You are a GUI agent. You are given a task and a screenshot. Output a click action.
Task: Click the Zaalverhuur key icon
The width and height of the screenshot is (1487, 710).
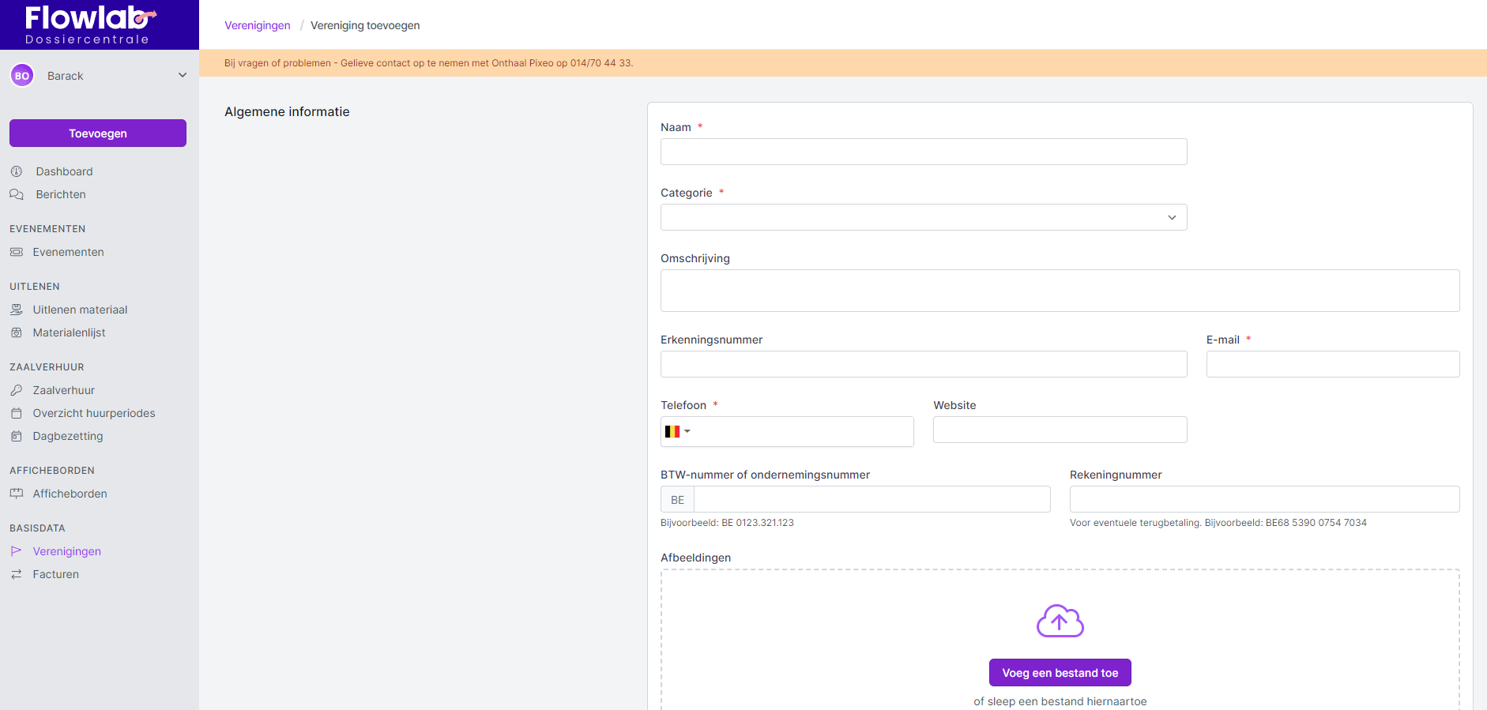(x=17, y=390)
